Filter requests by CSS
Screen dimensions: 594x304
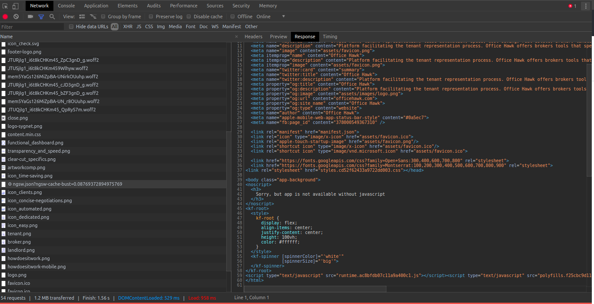click(x=149, y=27)
